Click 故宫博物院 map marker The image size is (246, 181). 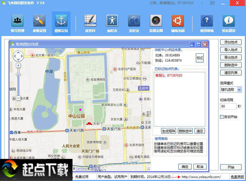[x=88, y=80]
